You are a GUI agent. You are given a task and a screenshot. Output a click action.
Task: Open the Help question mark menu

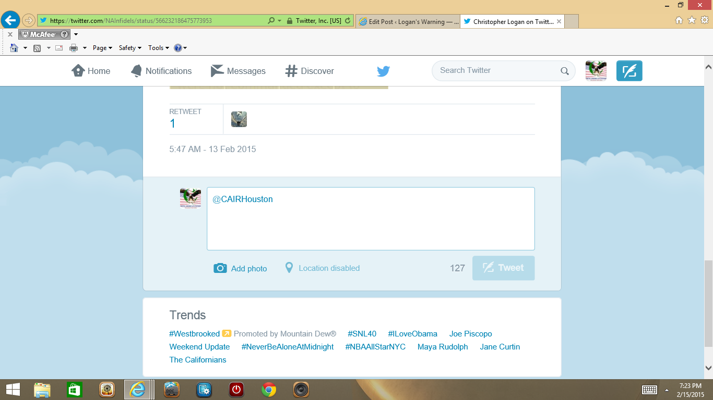click(180, 48)
